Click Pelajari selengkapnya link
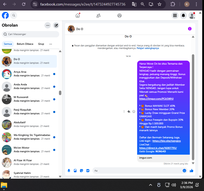The height and width of the screenshot is (191, 204). click(x=148, y=48)
